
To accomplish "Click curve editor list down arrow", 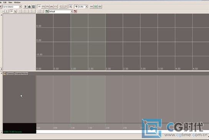I will click(x=1, y=69).
